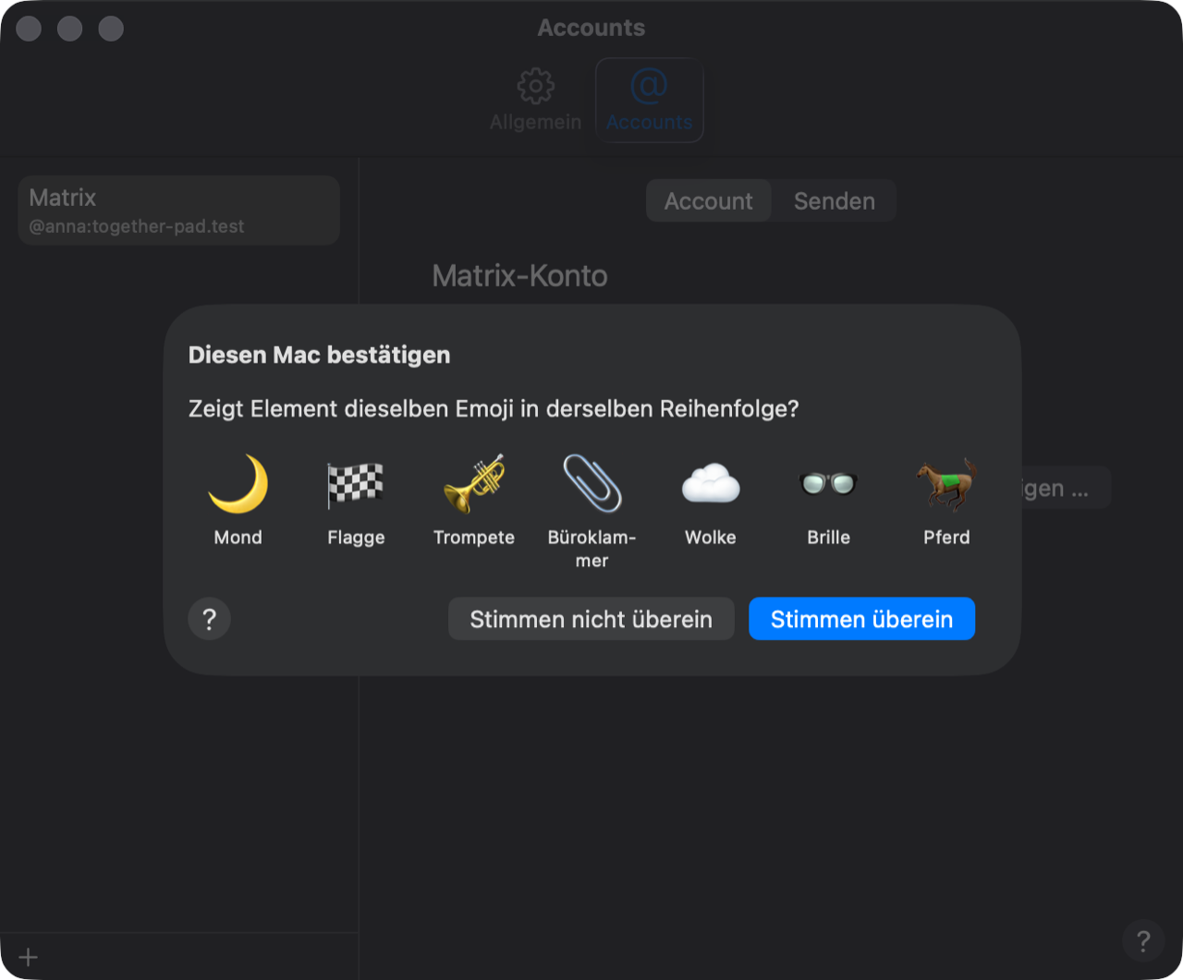Click the Pferd horse emoji
This screenshot has width=1183, height=980.
click(x=946, y=483)
